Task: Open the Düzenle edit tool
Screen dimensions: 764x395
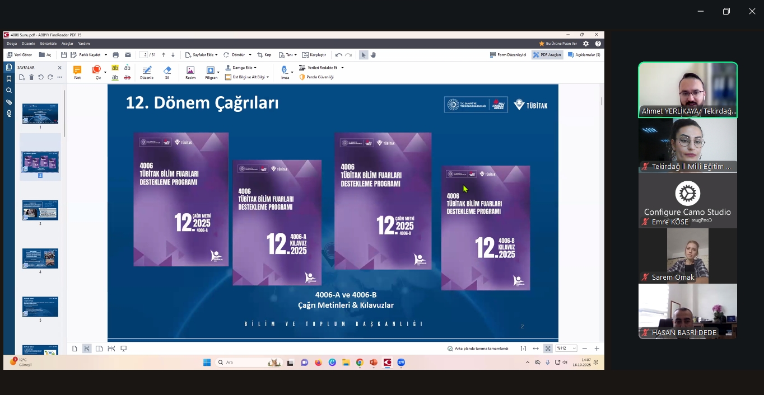Action: [x=147, y=72]
